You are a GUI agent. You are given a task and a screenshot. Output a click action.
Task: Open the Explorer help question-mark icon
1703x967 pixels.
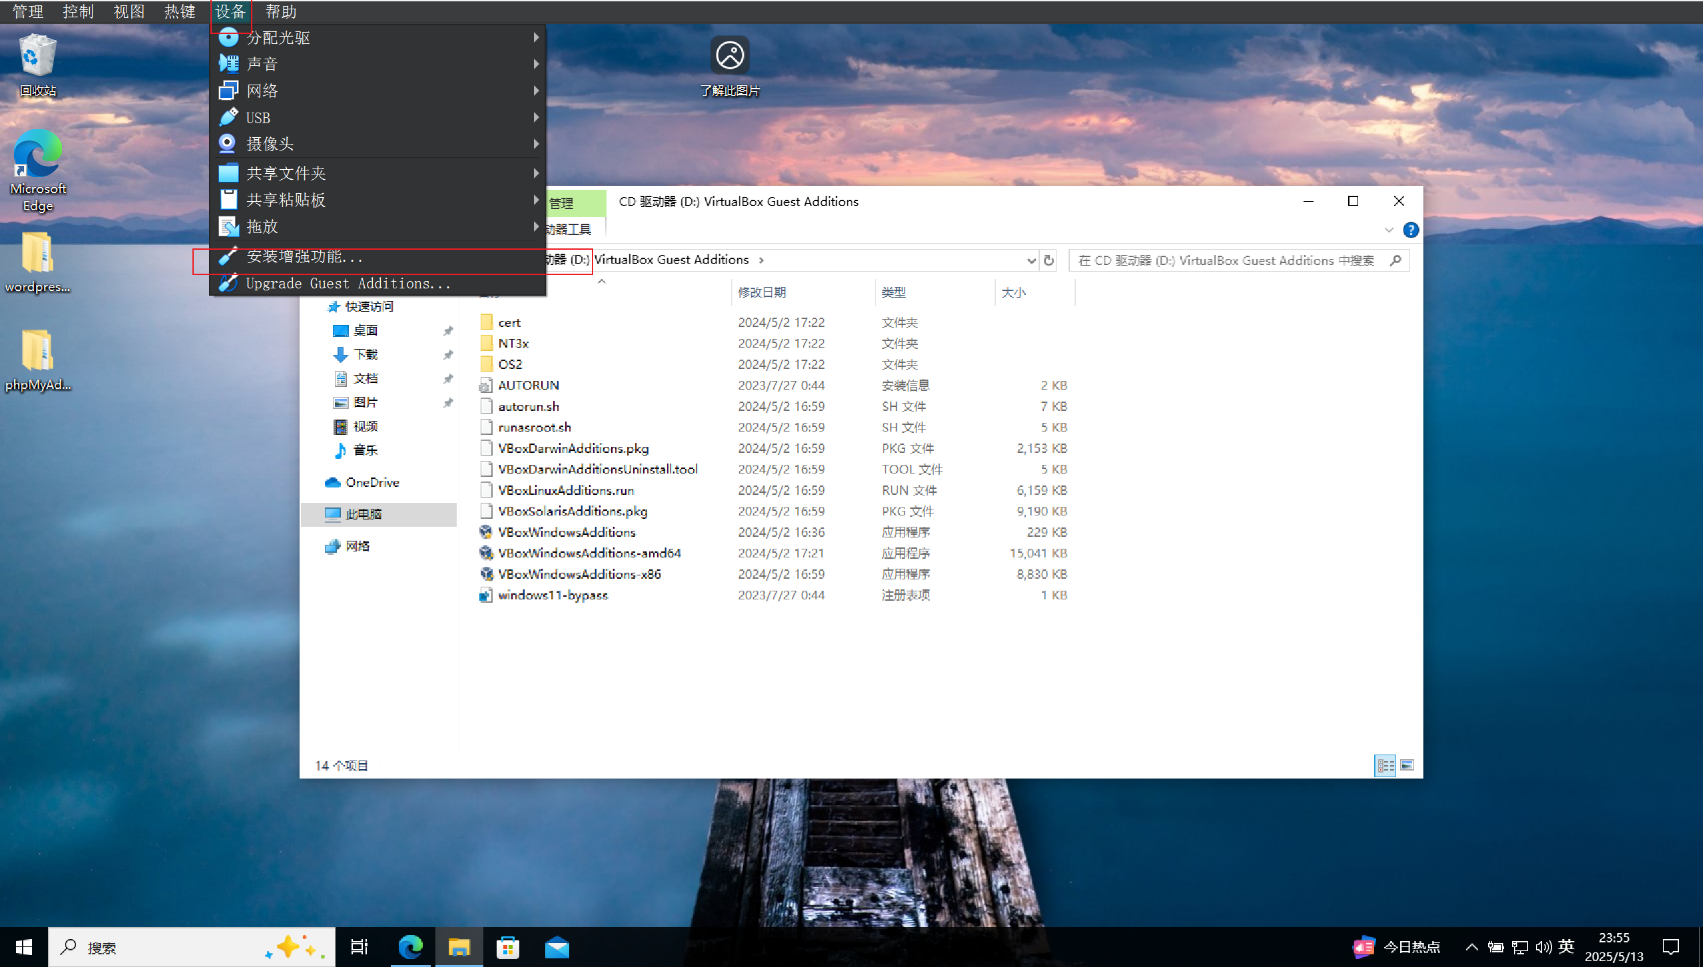(1410, 230)
